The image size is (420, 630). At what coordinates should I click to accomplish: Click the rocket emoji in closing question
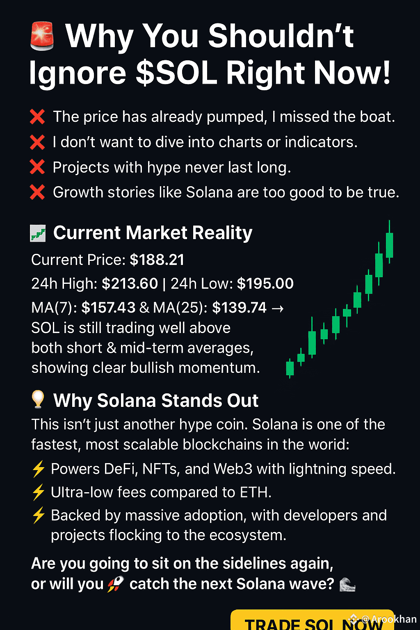pyautogui.click(x=116, y=584)
